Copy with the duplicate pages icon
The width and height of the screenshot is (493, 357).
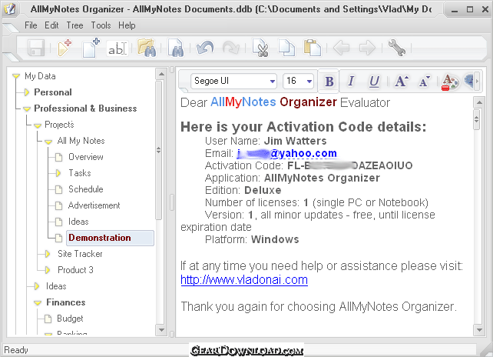(286, 48)
